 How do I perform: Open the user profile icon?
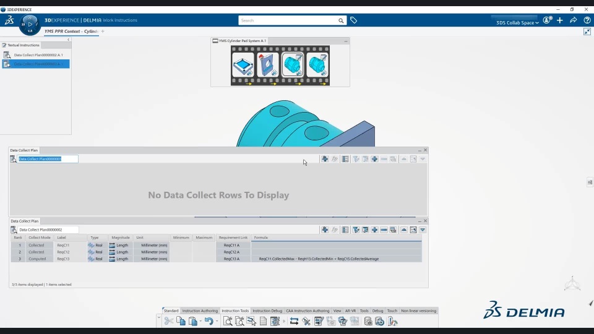pyautogui.click(x=547, y=20)
